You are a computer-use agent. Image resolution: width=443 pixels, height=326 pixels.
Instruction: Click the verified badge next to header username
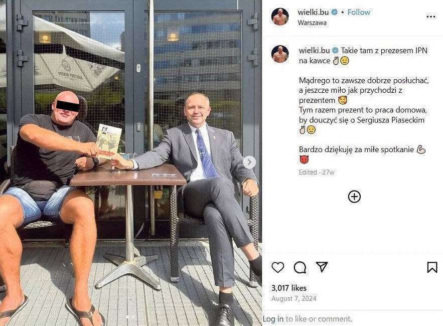coord(334,12)
